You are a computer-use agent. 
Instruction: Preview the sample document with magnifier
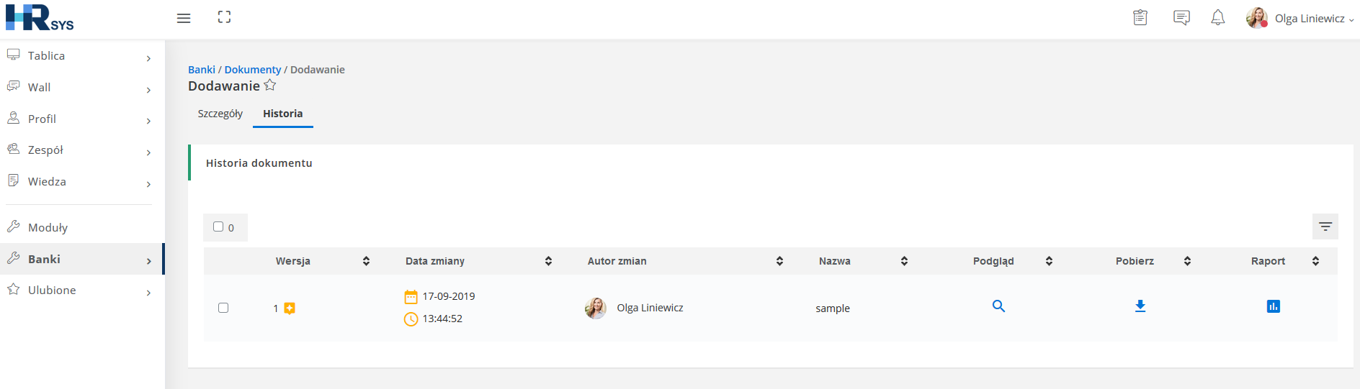pyautogui.click(x=998, y=306)
